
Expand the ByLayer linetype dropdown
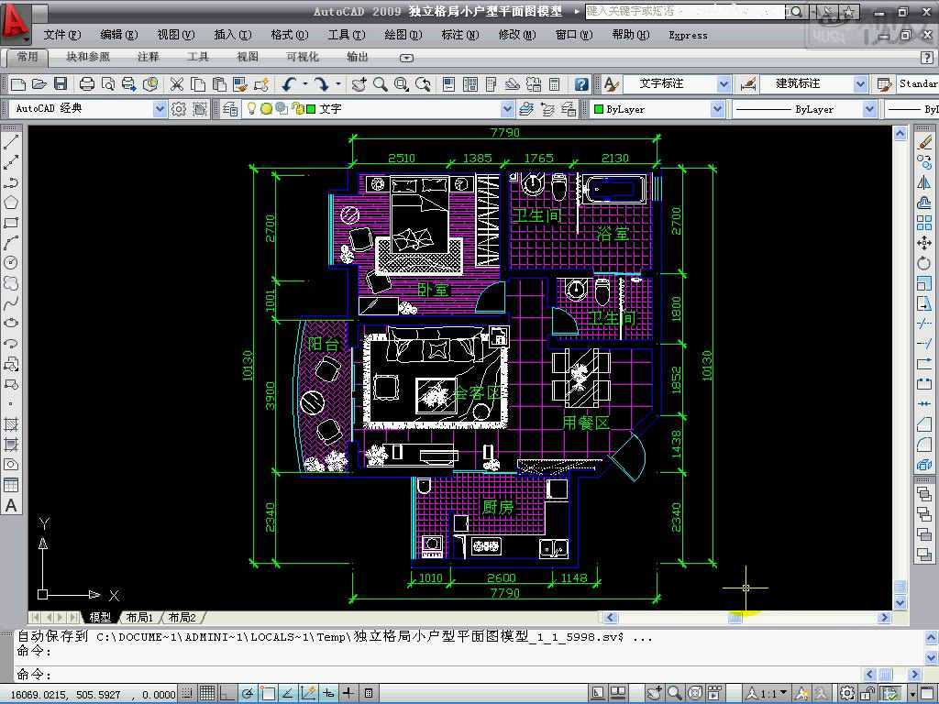click(870, 109)
